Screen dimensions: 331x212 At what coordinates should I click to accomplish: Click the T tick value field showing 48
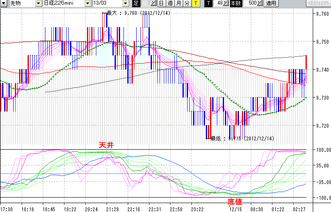[219, 3]
